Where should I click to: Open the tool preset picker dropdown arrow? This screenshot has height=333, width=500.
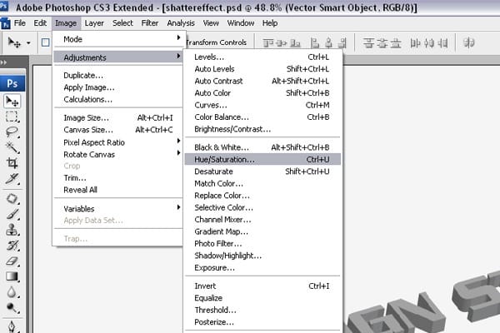(x=28, y=42)
